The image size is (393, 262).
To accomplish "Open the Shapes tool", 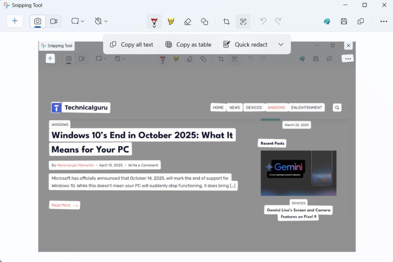I will point(204,21).
